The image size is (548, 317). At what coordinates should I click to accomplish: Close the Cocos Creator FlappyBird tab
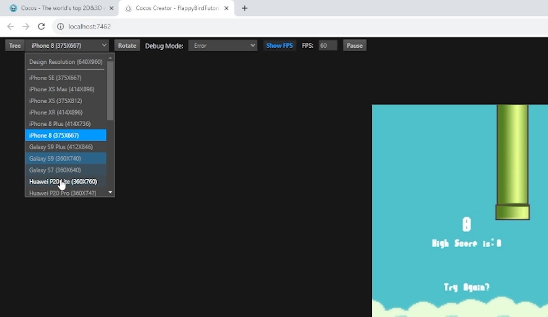(x=226, y=8)
